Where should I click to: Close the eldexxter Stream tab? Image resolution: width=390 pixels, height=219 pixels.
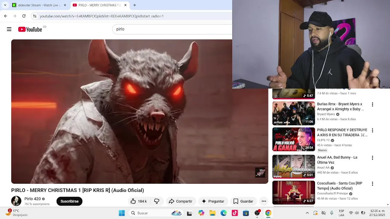click(x=65, y=5)
